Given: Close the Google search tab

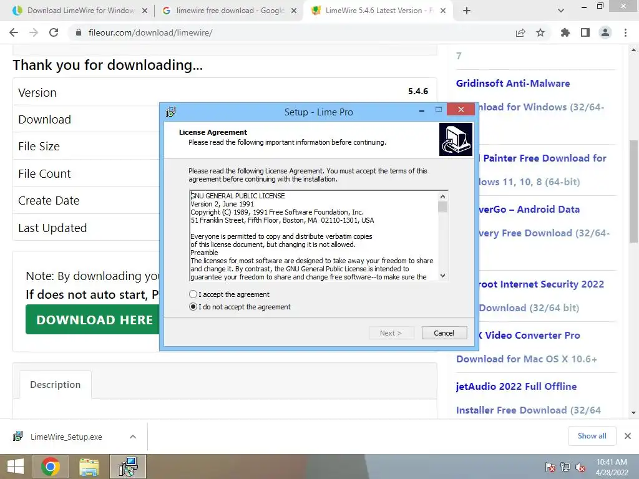Looking at the screenshot, I should click(294, 11).
